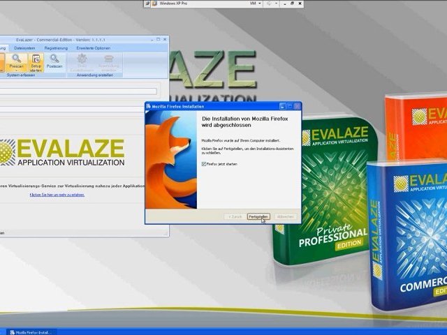
Task: Click the Mozilla Firefox Install taskbar button
Action: [x=31, y=332]
